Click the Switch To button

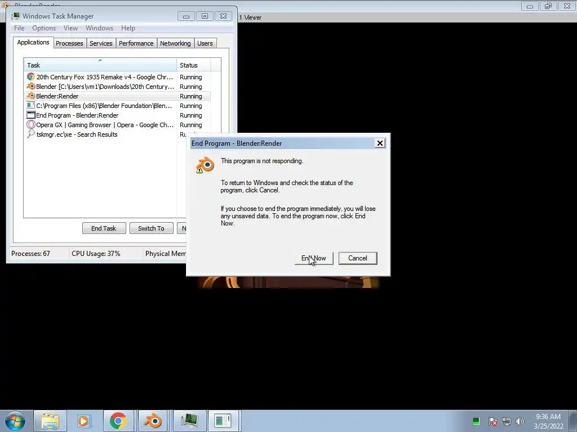151,228
